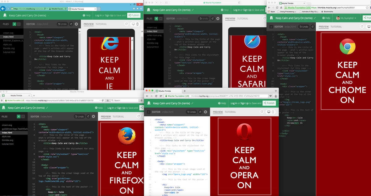Switch to mobile preview in IE window
Image resolution: width=371 pixels, height=196 pixels.
(137, 24)
